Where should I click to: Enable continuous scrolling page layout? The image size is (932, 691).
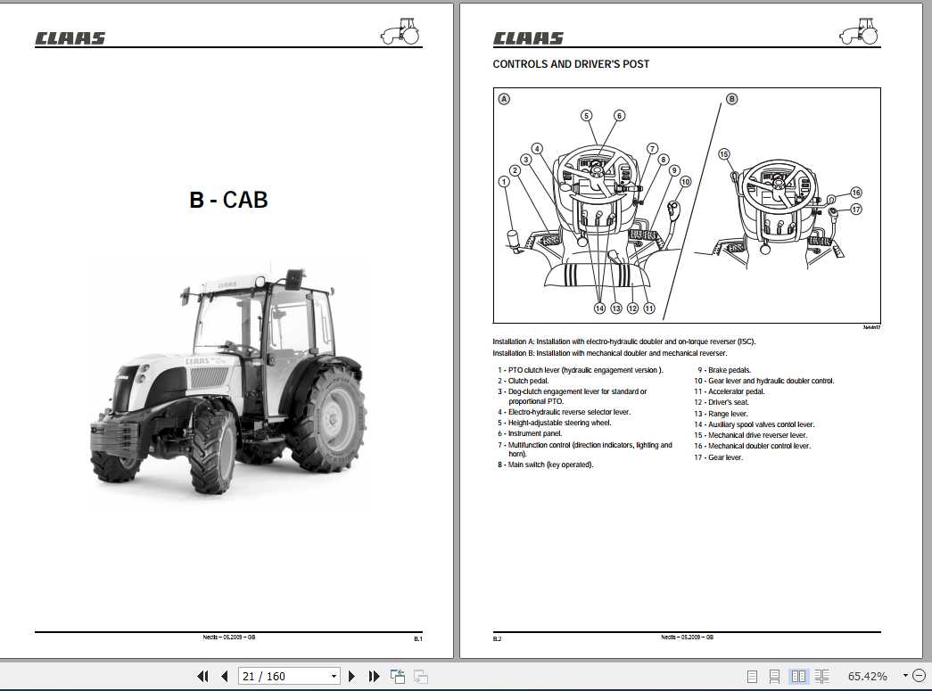(773, 676)
